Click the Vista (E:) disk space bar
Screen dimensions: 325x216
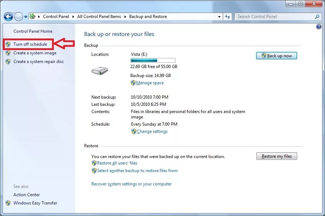click(x=153, y=60)
